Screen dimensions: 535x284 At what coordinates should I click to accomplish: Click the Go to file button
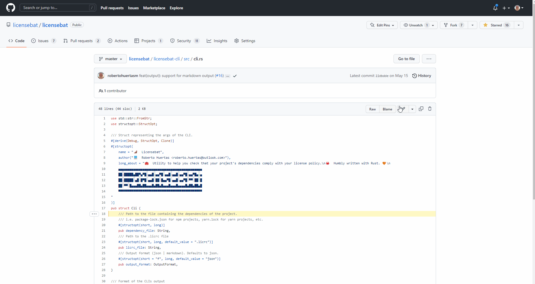click(406, 59)
